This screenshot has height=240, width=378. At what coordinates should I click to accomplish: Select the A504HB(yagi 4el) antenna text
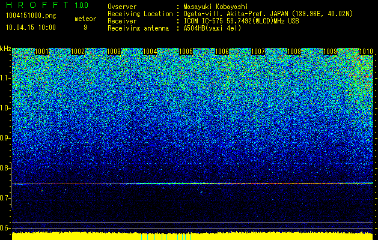click(x=212, y=28)
